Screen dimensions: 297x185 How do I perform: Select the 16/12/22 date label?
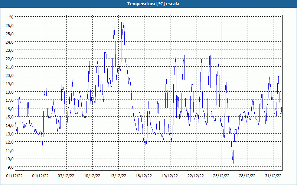[144, 176]
